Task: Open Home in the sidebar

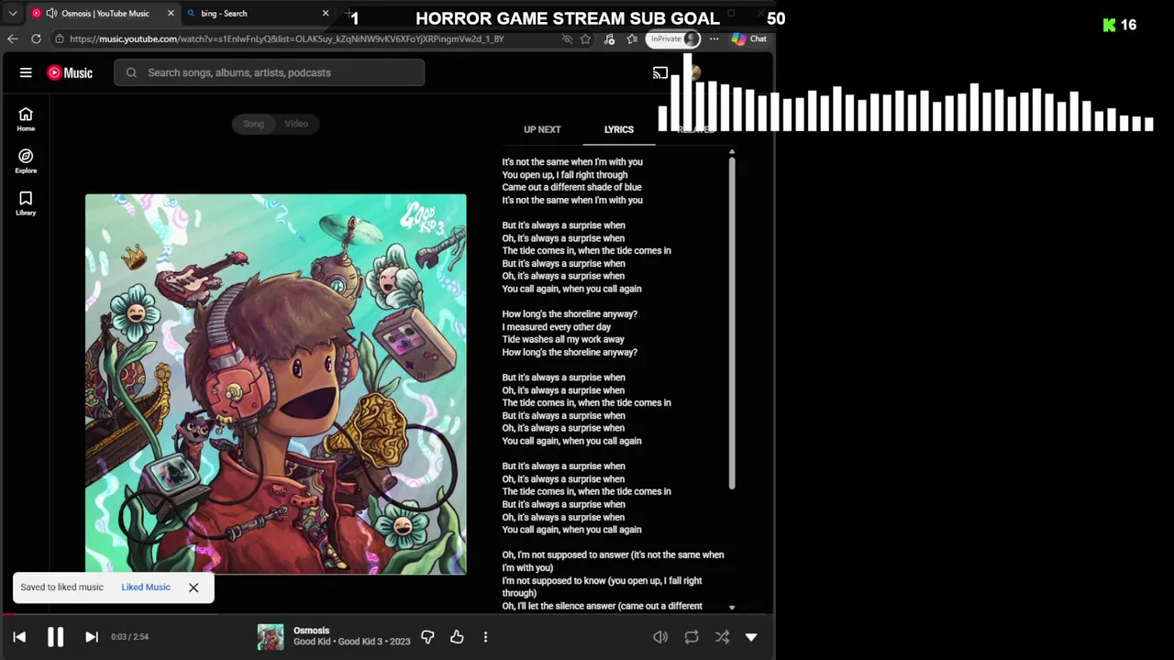Action: click(26, 119)
